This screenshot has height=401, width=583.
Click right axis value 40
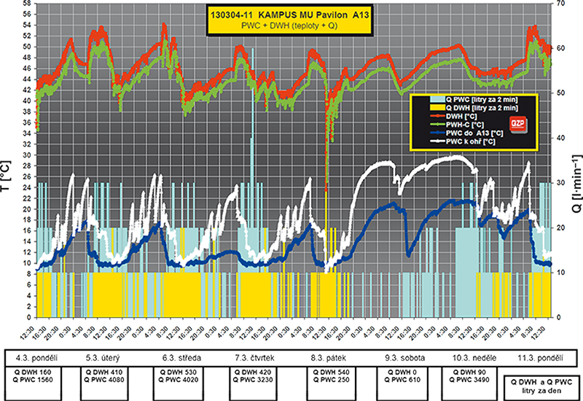(560, 138)
